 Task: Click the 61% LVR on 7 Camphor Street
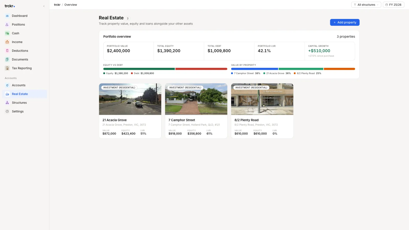(x=209, y=134)
